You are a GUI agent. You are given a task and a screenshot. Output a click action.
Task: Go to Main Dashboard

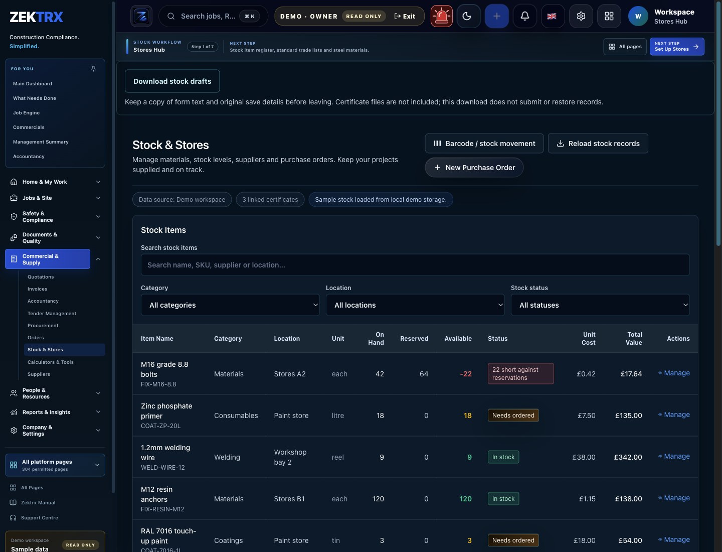[33, 84]
